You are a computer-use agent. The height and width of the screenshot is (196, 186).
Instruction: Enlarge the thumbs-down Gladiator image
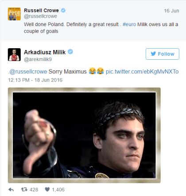(x=84, y=135)
